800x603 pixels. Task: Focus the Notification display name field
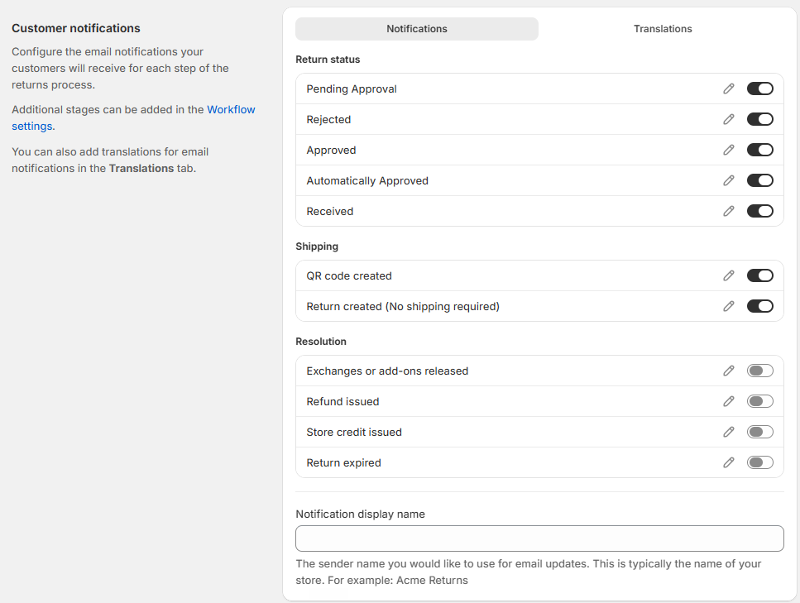539,538
